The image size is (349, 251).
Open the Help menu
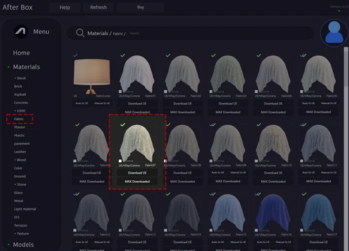(x=65, y=8)
